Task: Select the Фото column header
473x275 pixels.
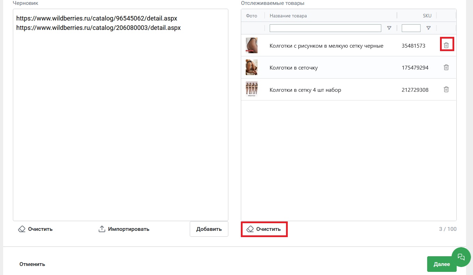Action: [x=251, y=16]
